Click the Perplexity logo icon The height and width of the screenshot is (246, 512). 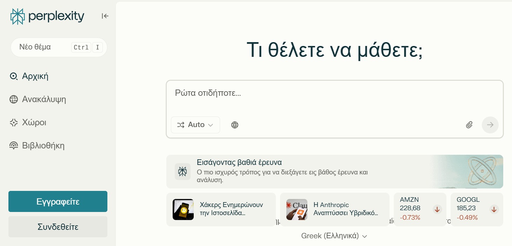point(17,16)
